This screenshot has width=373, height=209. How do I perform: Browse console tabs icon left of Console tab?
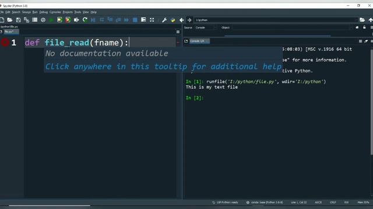point(186,41)
